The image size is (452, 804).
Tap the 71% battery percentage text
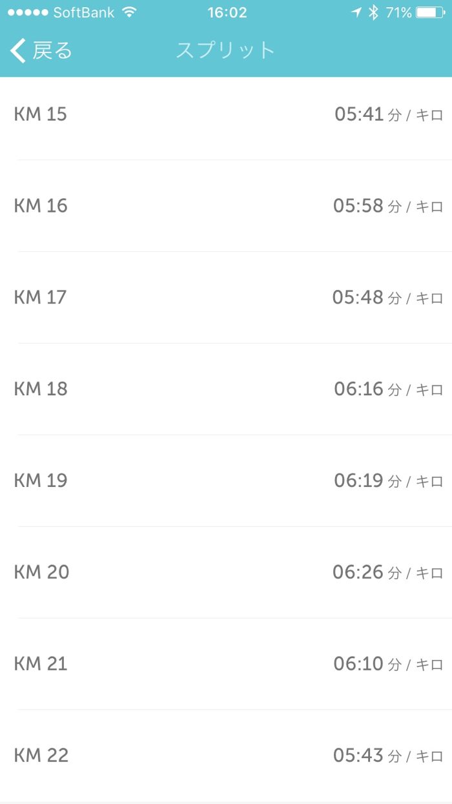[x=398, y=12]
